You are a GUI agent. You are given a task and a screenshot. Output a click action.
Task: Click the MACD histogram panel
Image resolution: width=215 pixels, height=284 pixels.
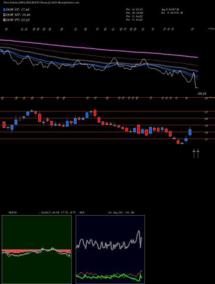37,250
